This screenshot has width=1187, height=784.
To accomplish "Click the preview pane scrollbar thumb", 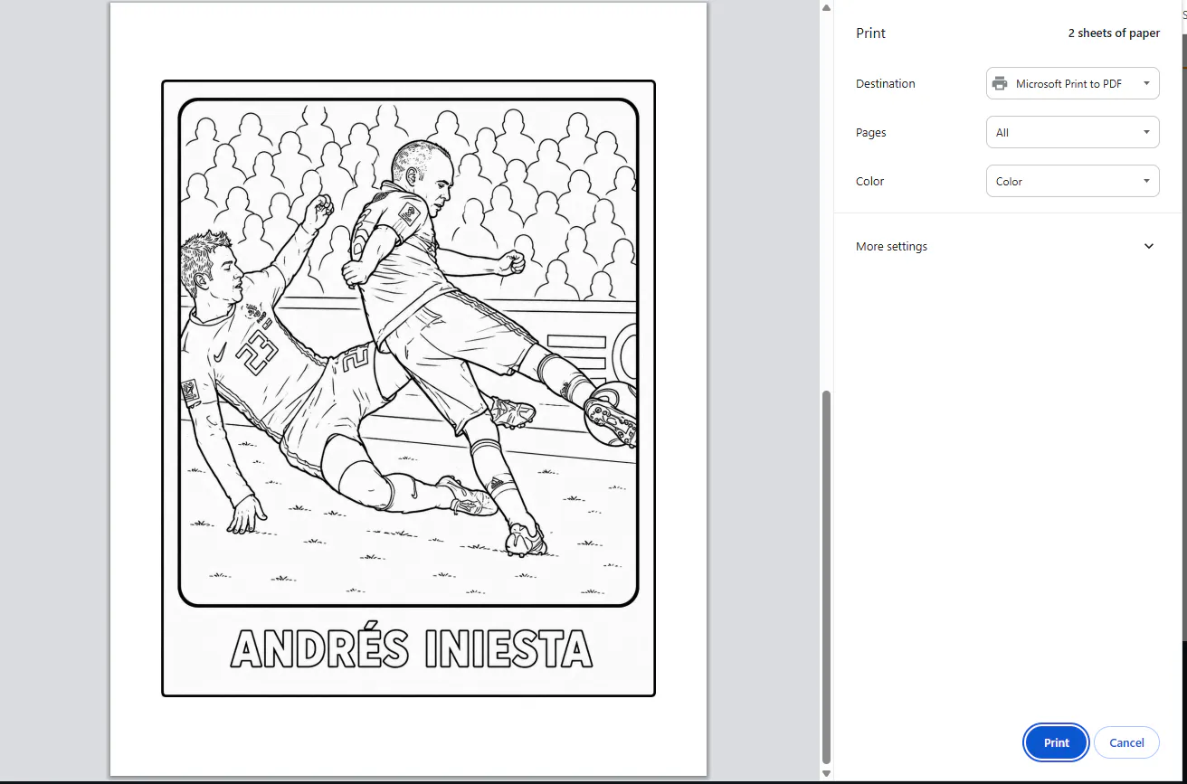I will point(825,577).
